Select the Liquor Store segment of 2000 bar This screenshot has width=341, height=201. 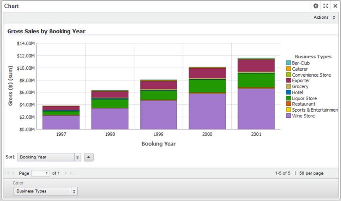point(207,86)
